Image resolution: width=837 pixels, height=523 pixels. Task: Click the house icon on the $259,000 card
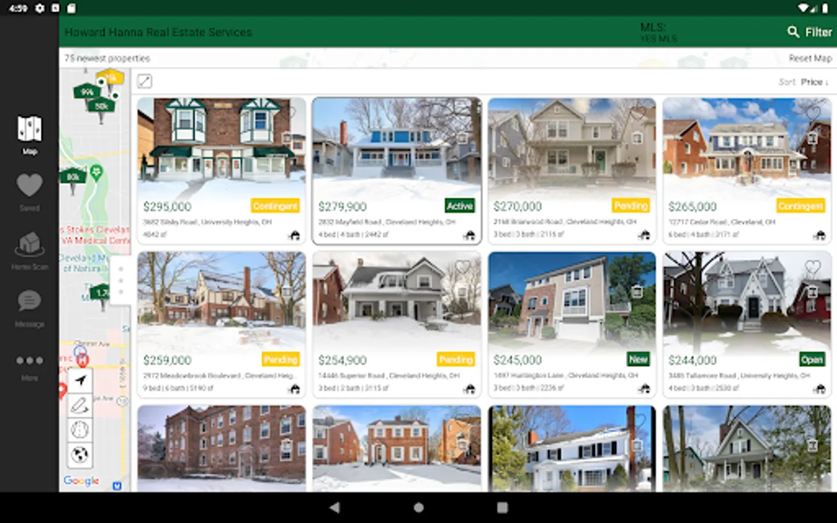coord(295,389)
